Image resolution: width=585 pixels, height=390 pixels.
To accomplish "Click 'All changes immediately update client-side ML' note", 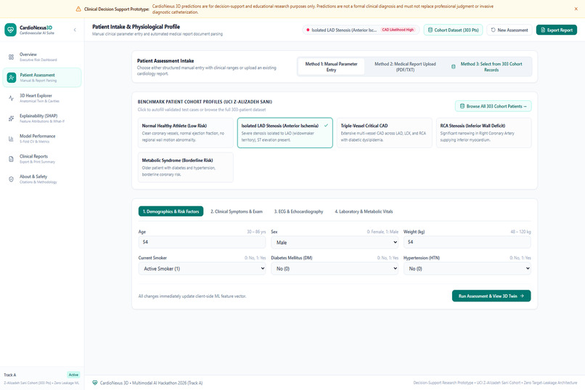I will click(x=192, y=296).
